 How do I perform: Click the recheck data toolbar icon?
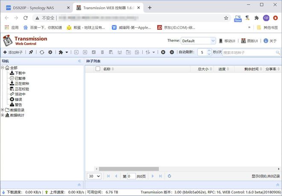point(111,52)
